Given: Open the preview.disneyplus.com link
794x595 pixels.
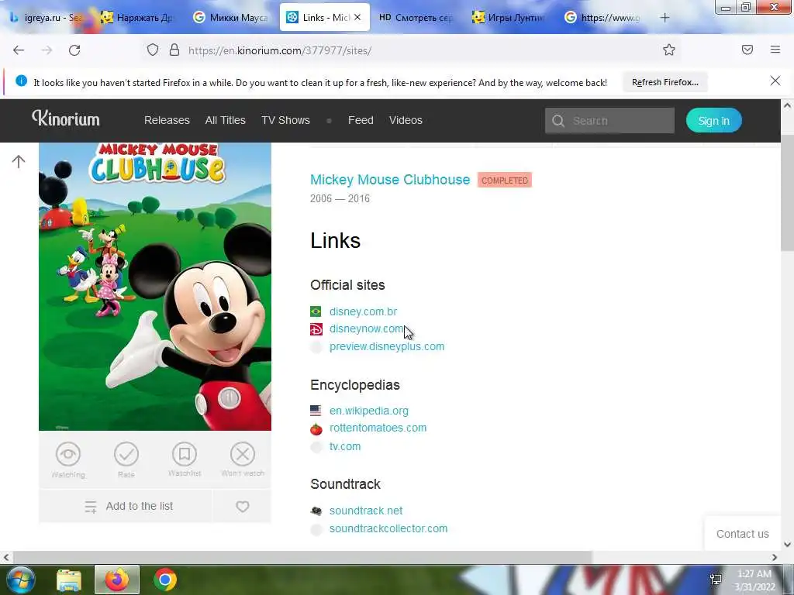Looking at the screenshot, I should pyautogui.click(x=387, y=346).
